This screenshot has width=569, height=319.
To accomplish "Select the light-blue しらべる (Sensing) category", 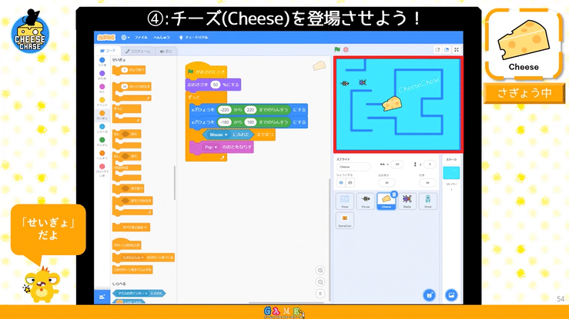I will (102, 128).
